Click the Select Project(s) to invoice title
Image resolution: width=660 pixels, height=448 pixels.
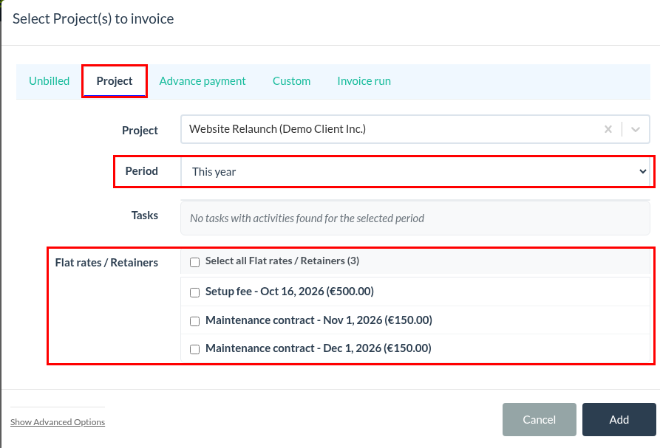point(93,19)
